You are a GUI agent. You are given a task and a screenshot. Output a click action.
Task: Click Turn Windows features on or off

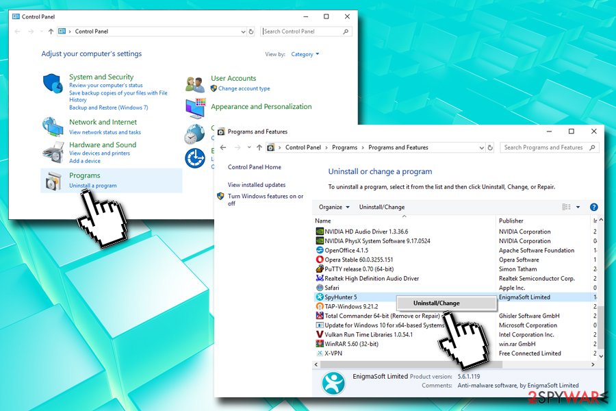pos(266,200)
